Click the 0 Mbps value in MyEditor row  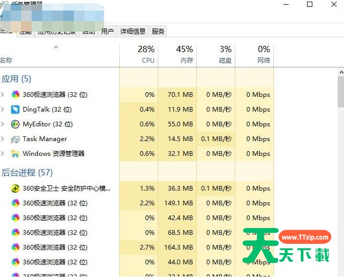tap(258, 124)
